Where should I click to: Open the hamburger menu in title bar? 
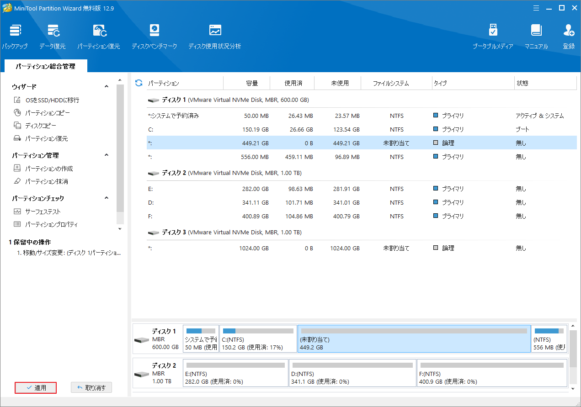point(536,7)
